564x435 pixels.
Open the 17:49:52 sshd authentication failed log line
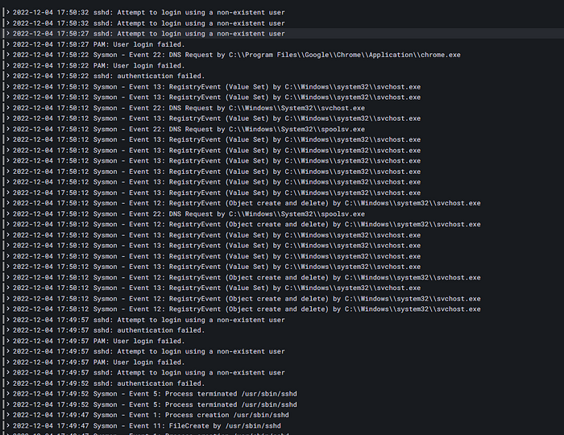(x=109, y=383)
